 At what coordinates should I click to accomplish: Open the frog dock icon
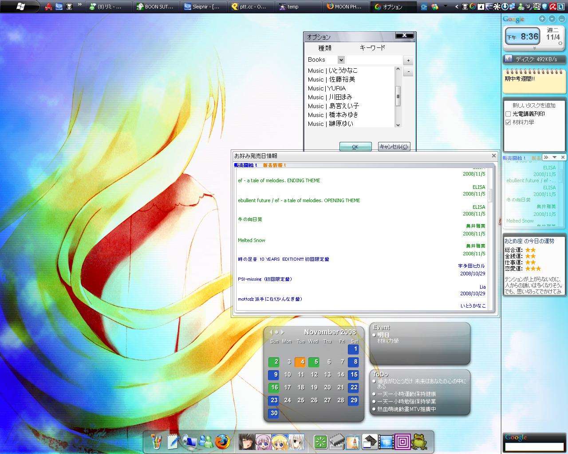tap(419, 442)
